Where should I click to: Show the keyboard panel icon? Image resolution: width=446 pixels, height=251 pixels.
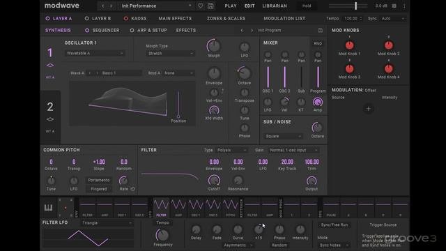click(48, 208)
